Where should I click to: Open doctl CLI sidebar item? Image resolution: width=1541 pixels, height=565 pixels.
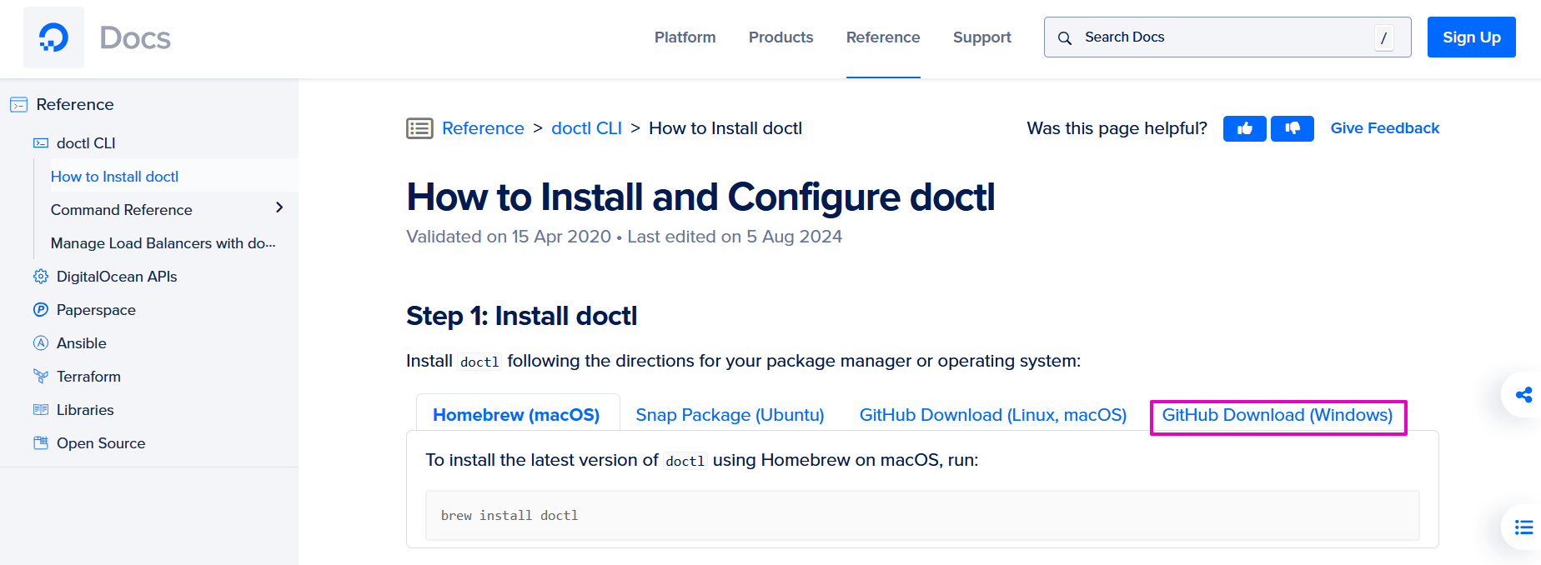[x=86, y=143]
